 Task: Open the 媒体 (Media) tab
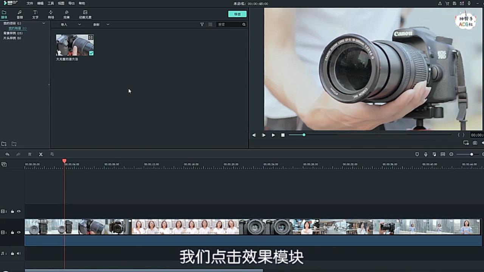(x=4, y=14)
